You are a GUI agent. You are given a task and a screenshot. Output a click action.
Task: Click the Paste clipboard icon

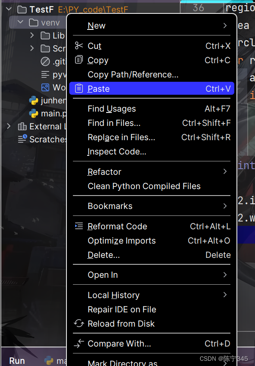(x=79, y=89)
